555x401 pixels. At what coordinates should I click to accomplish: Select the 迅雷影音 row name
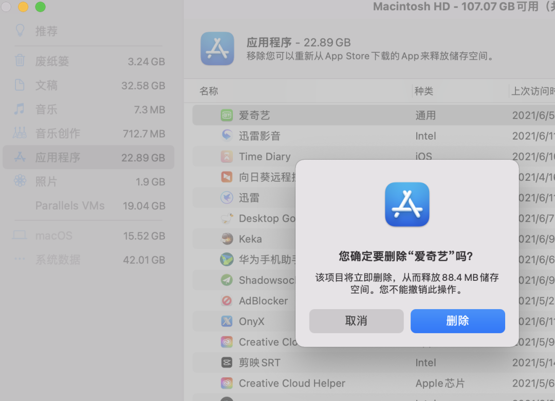tap(260, 136)
